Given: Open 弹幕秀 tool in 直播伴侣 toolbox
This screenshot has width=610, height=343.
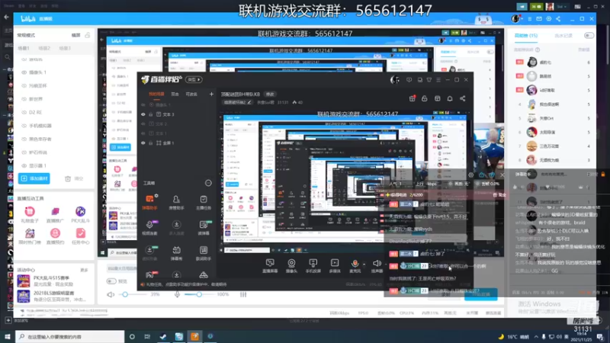Looking at the screenshot, I should tap(176, 253).
